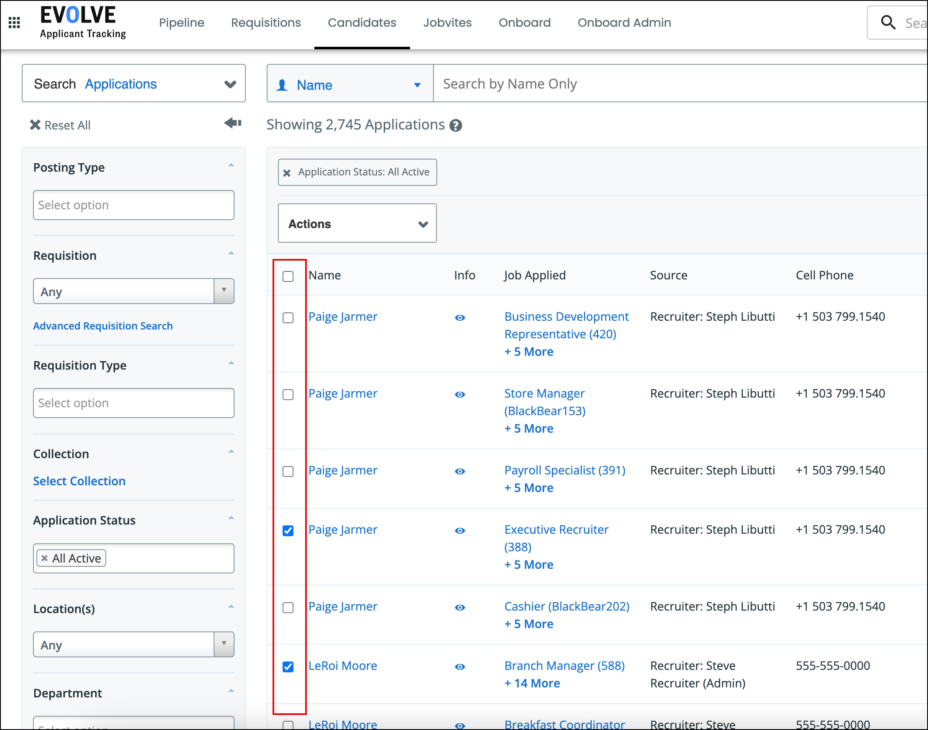928x730 pixels.
Task: Open Cashier (BlackBear202) job link
Action: (x=567, y=607)
